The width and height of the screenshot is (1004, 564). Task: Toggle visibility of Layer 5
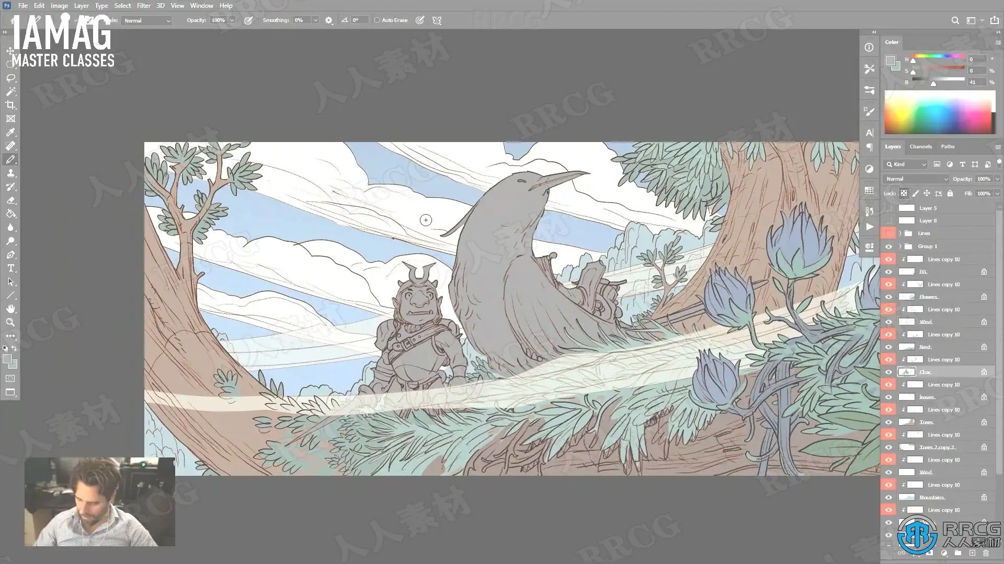pos(888,208)
